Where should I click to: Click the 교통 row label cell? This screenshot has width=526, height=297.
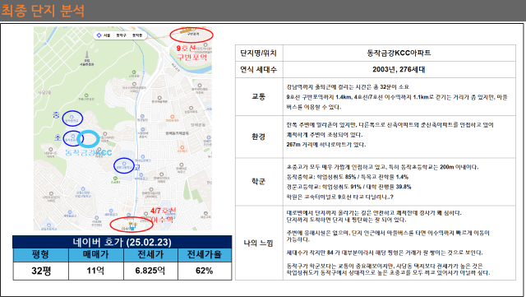coord(259,97)
